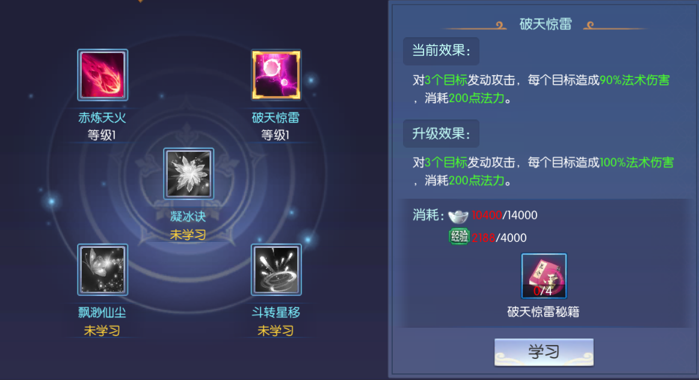Click the 斗转星移 skill name label
This screenshot has width=699, height=380.
click(276, 312)
